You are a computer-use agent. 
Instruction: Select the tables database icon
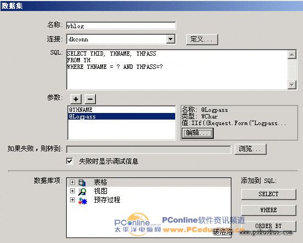coord(82,182)
